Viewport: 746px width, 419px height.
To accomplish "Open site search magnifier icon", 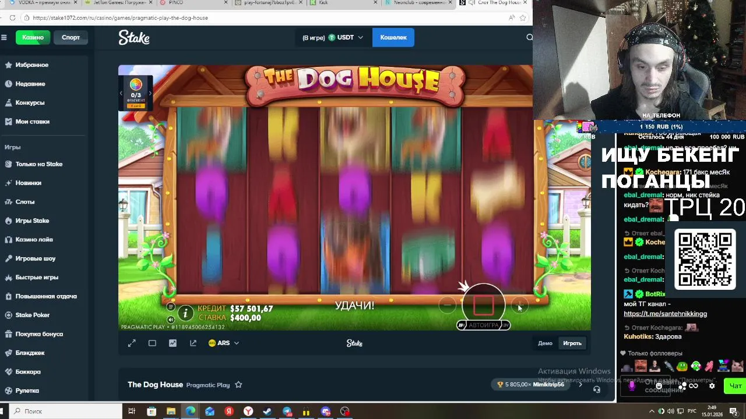I will point(529,37).
